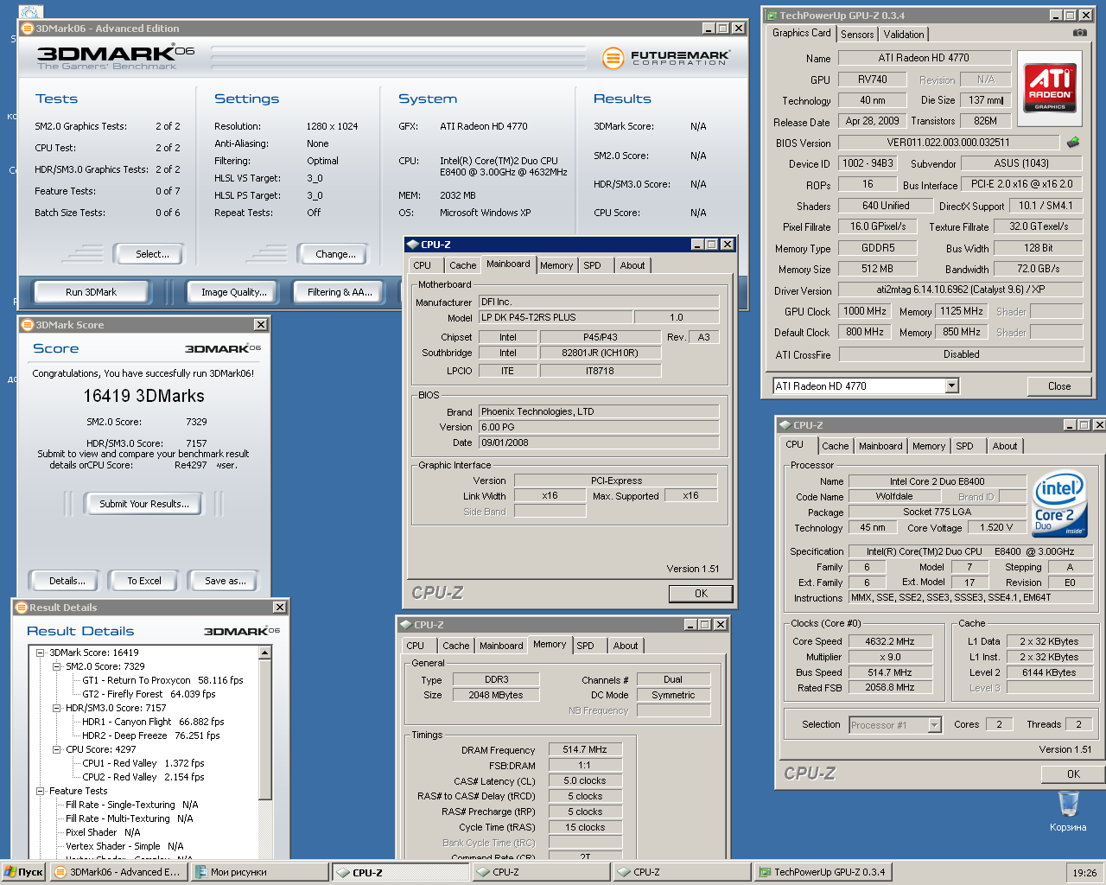1106x885 pixels.
Task: Open the About tab in the CPU-Z window showing Processor
Action: pos(1005,446)
